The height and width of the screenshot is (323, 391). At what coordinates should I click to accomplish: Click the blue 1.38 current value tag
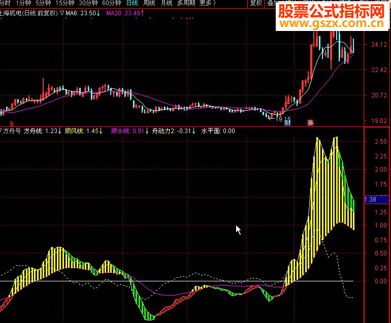click(x=377, y=200)
